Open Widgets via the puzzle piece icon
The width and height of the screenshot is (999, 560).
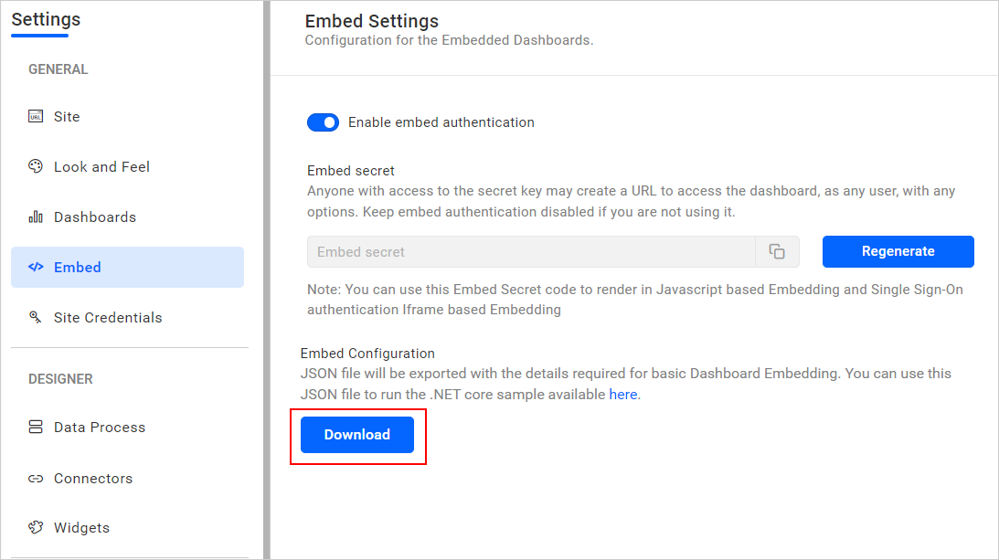[36, 527]
